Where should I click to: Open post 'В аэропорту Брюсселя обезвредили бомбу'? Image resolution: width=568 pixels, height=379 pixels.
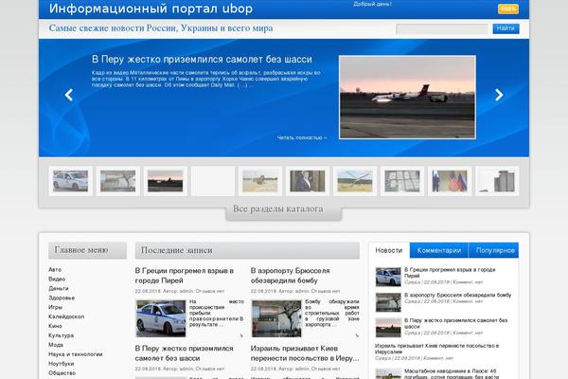pos(291,276)
